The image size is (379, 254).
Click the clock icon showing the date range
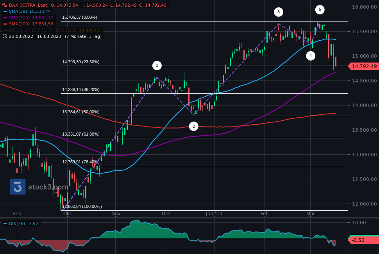(4, 36)
